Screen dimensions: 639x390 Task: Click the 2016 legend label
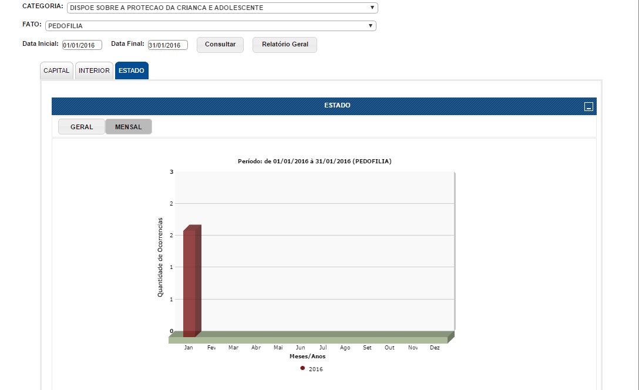pos(315,369)
